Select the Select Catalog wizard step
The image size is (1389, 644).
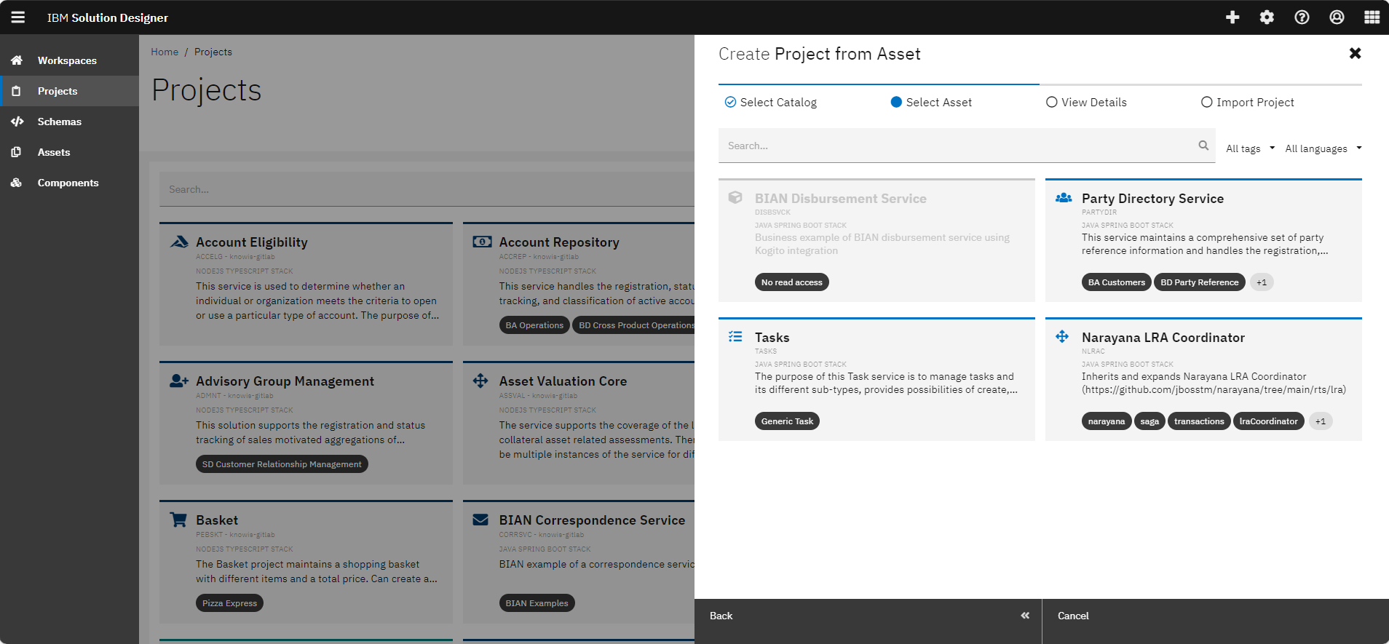(771, 103)
